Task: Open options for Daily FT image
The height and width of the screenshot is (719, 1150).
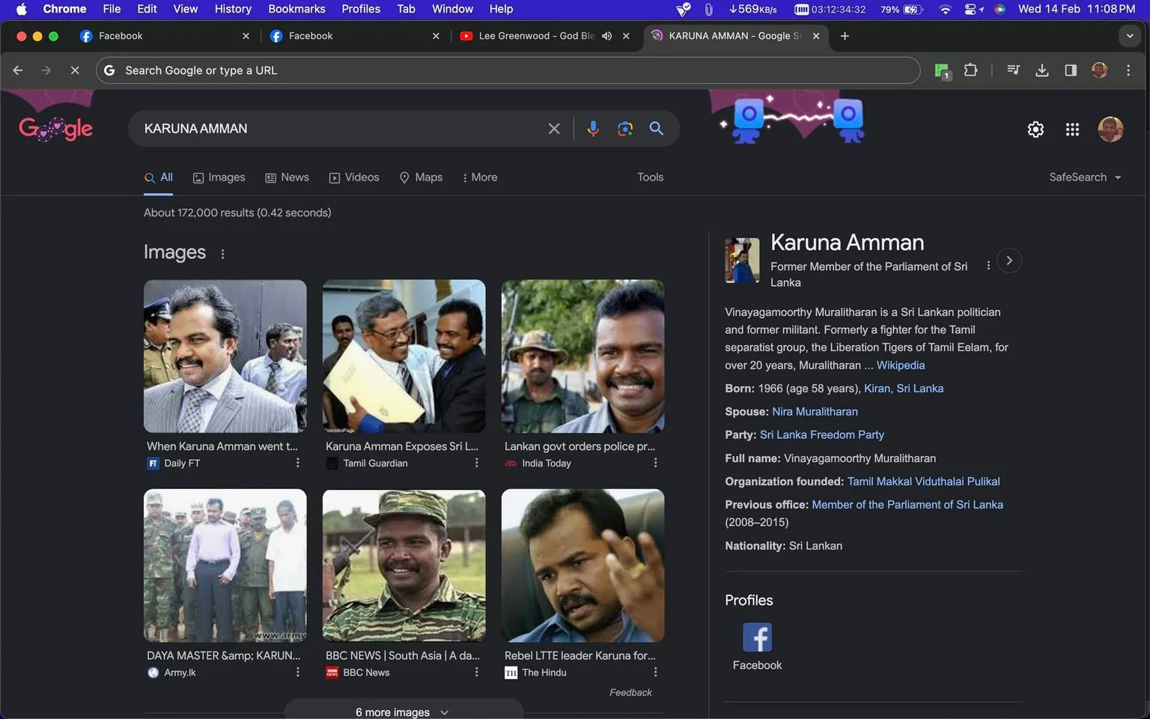Action: 298,463
